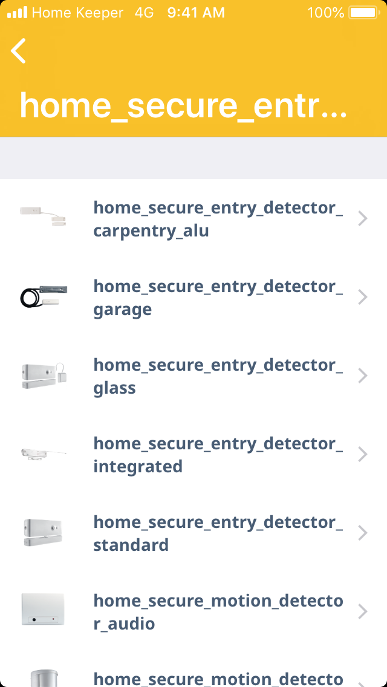387x687 pixels.
Task: Choose home_secure_entry_detector_glass item
Action: point(218,376)
